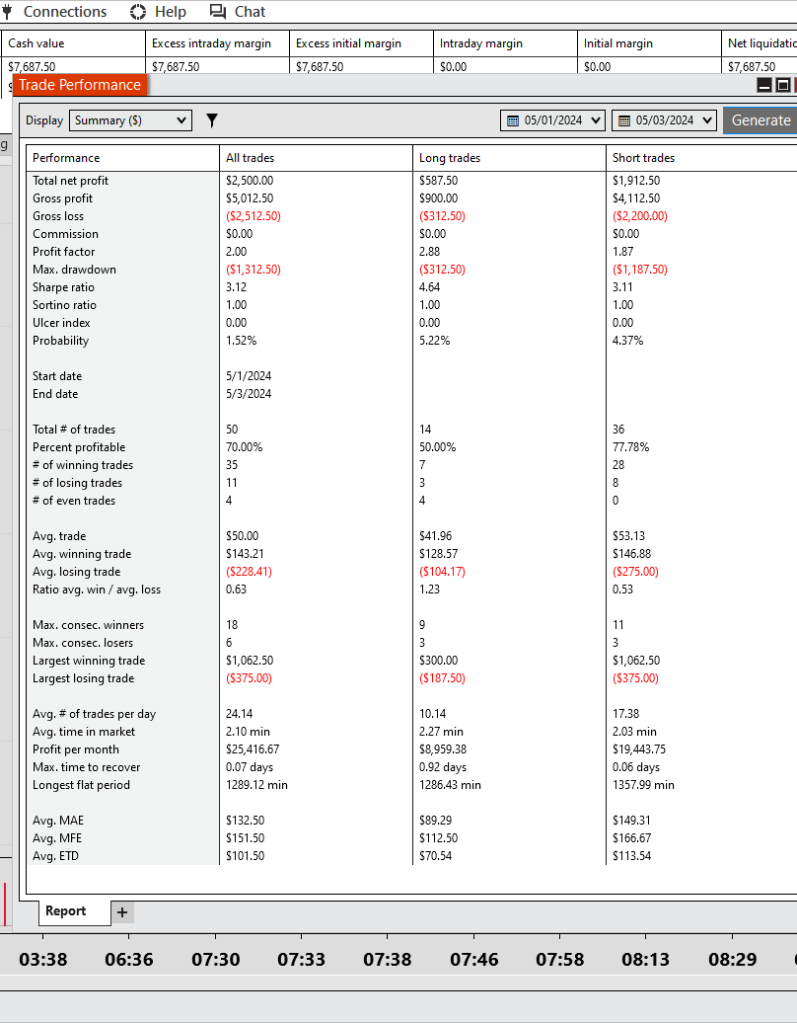Select End date value 5/3/2024

(x=249, y=394)
